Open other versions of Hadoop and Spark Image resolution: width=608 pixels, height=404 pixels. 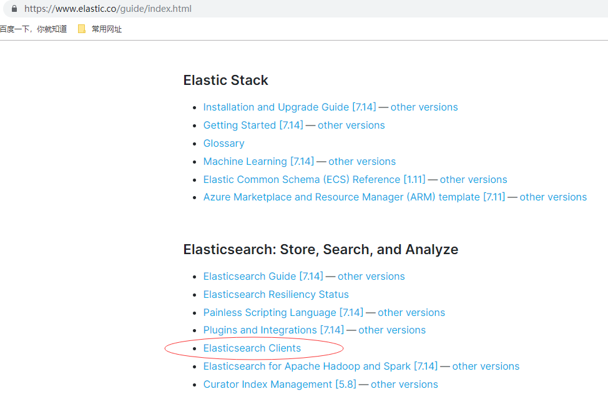pyautogui.click(x=486, y=366)
